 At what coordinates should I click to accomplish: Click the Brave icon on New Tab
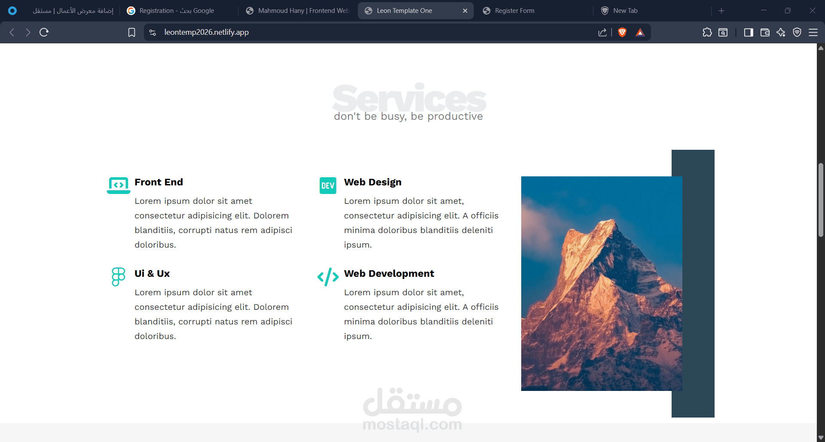[x=605, y=11]
